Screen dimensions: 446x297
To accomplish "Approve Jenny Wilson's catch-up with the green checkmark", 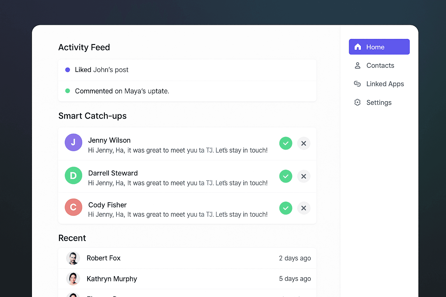I will point(285,143).
